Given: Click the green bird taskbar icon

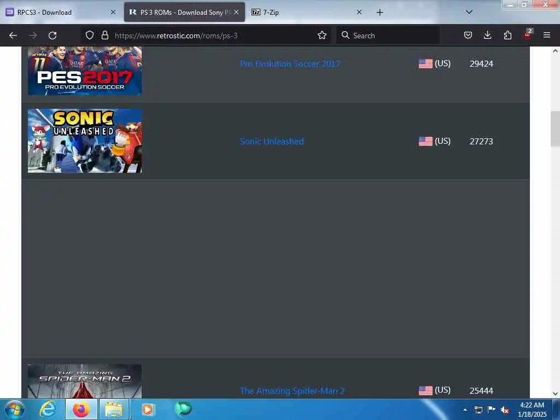Looking at the screenshot, I should pyautogui.click(x=183, y=409).
